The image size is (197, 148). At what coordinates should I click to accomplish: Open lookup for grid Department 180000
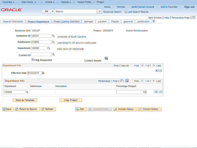(x=27, y=92)
